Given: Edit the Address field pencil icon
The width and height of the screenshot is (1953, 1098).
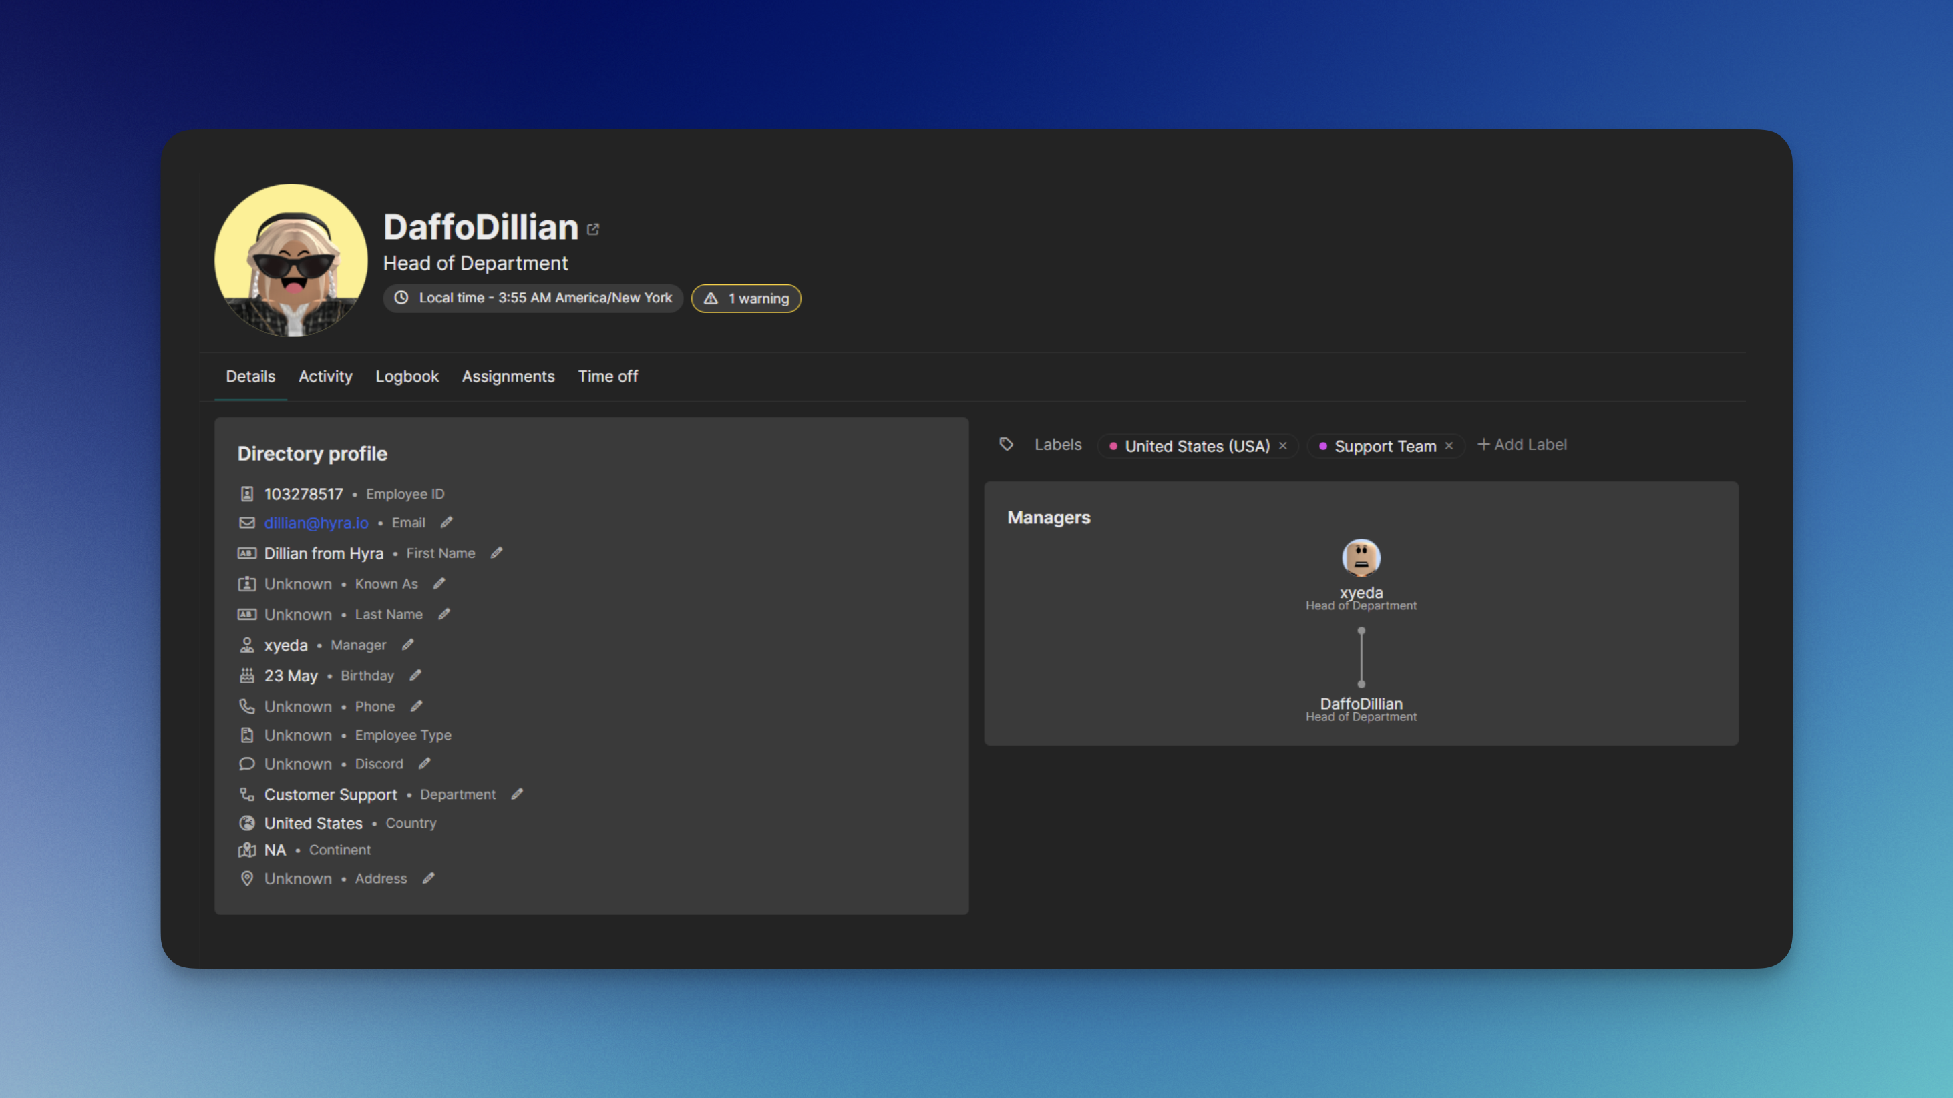Looking at the screenshot, I should click(x=428, y=878).
